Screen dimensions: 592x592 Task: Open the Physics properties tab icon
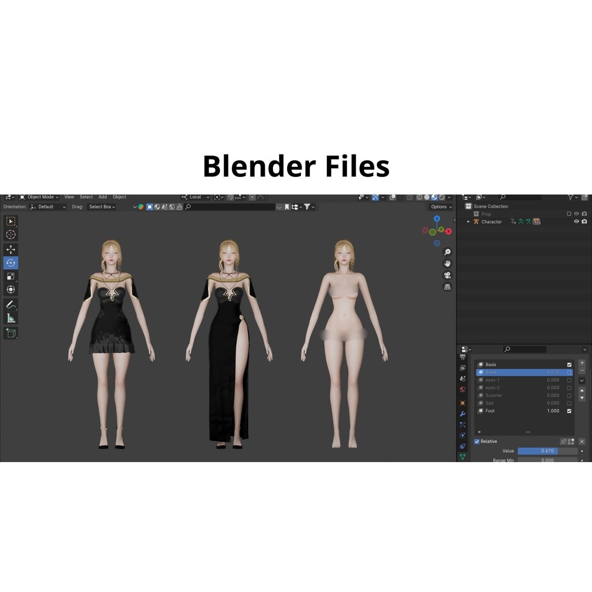tap(463, 435)
